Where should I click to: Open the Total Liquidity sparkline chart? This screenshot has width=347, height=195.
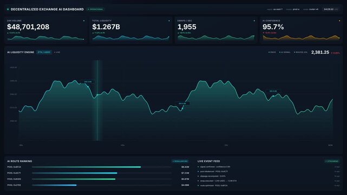pyautogui.click(x=130, y=38)
